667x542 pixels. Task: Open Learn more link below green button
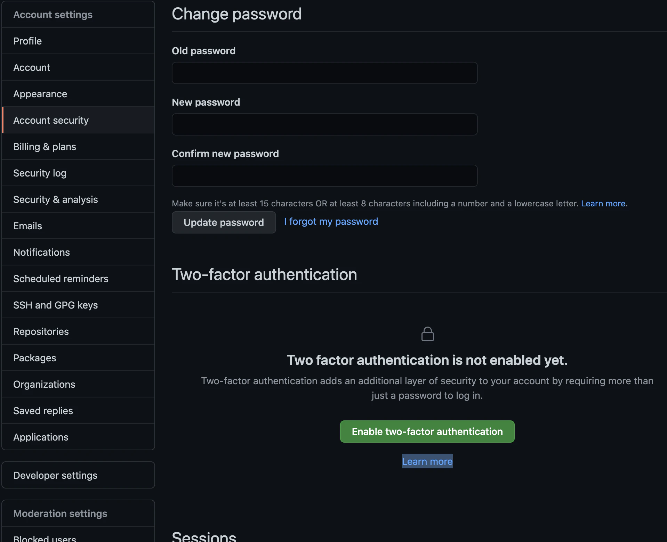(x=427, y=461)
